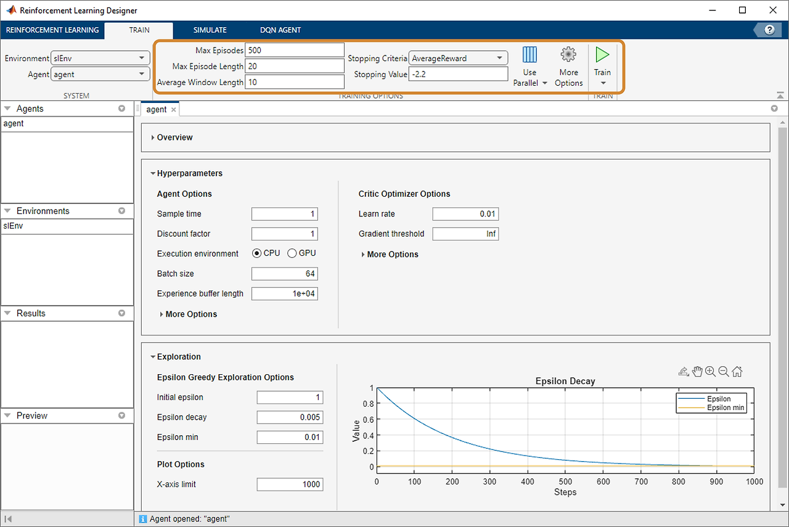Image resolution: width=789 pixels, height=527 pixels.
Task: Click the green Train play icon
Action: pyautogui.click(x=602, y=55)
